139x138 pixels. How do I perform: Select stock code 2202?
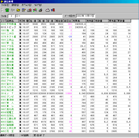(x=3, y=68)
